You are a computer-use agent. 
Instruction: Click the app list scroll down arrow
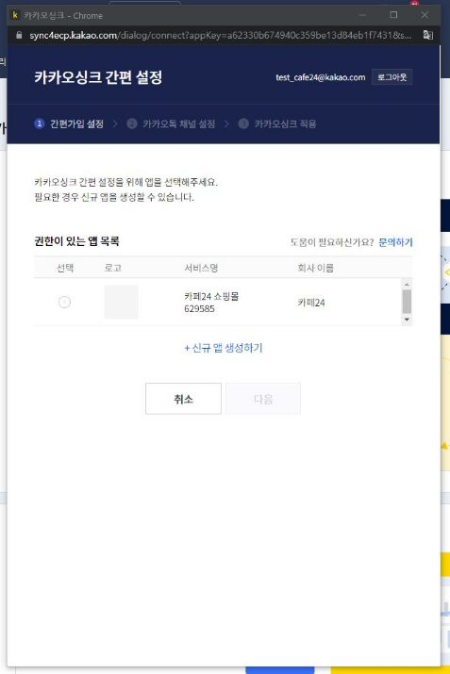(x=407, y=320)
